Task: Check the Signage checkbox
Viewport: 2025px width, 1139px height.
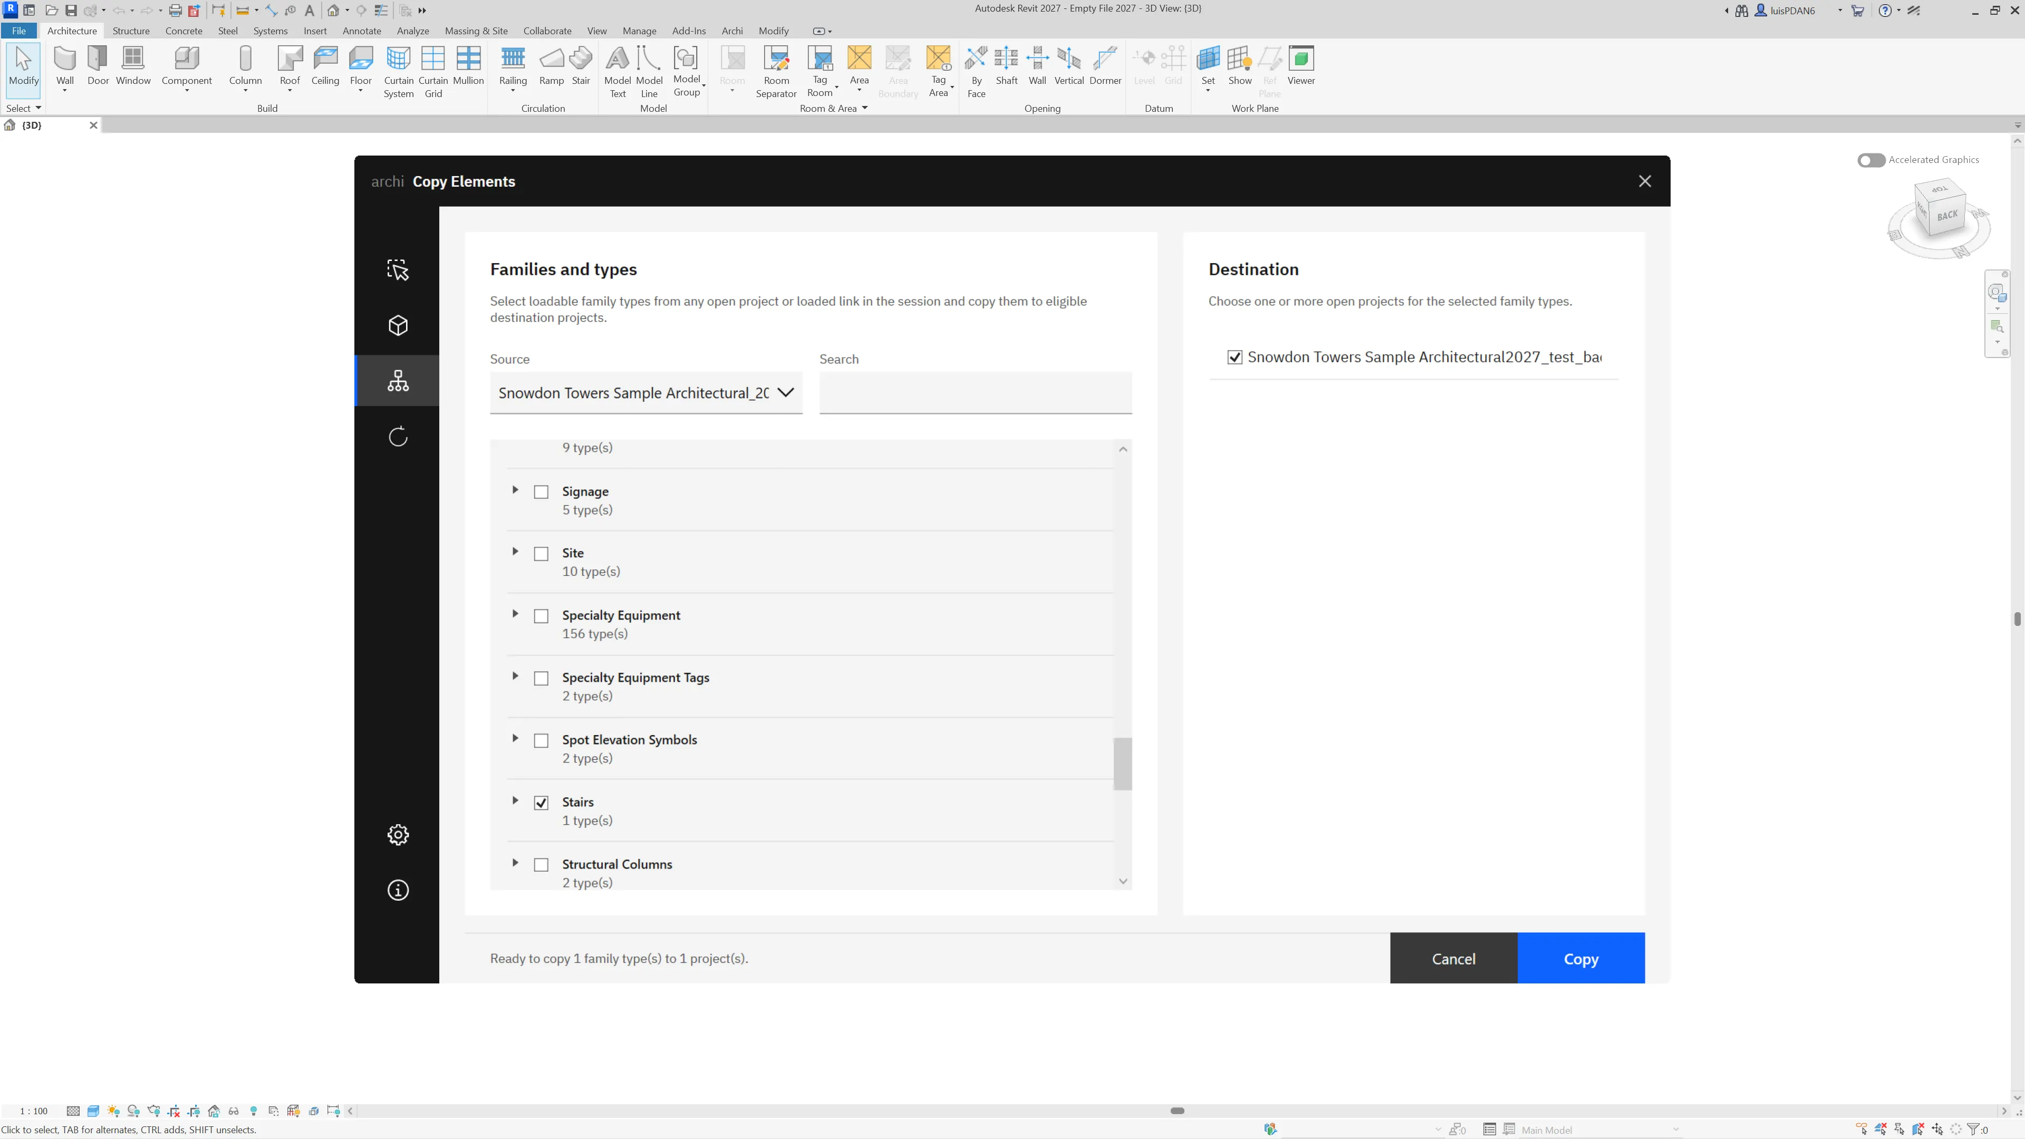Action: 541,492
